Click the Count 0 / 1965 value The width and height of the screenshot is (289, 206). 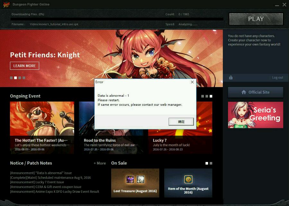[x=184, y=14]
